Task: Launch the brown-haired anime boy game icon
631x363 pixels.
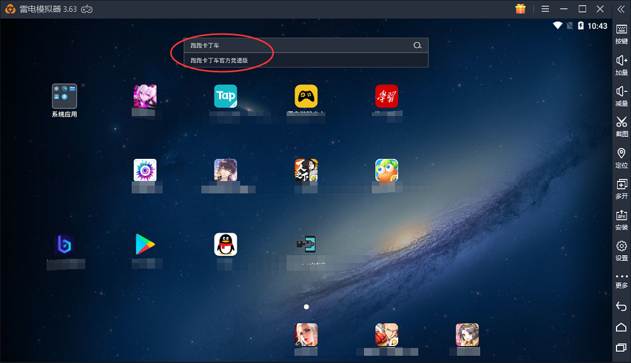Action: [x=225, y=170]
